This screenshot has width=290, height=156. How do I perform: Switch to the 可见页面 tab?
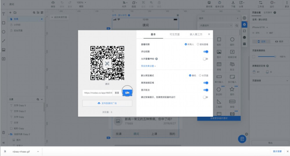[x=175, y=34]
